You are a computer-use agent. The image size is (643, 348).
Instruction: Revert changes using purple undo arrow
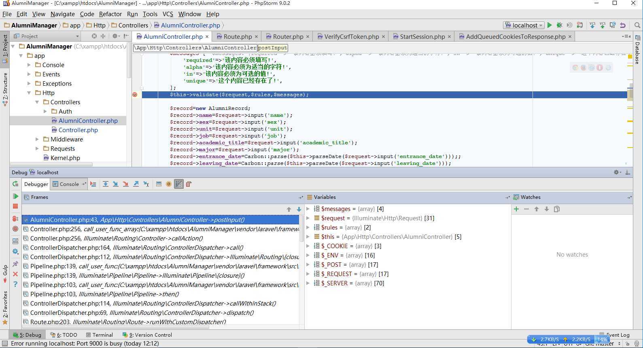pos(623,25)
